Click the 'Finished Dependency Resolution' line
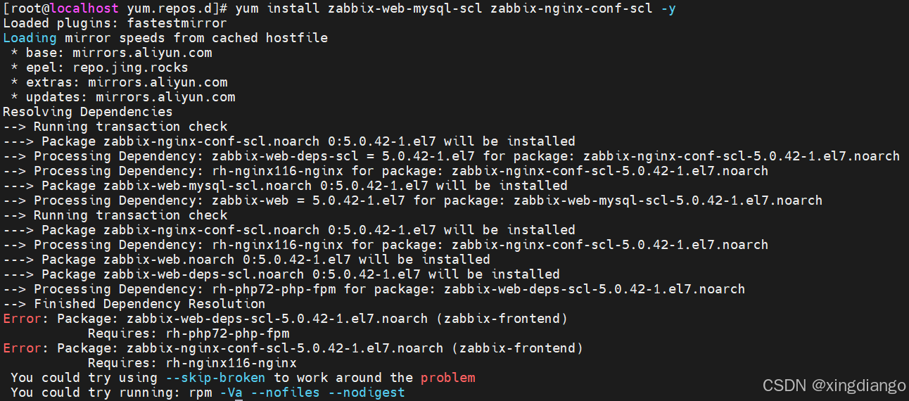This screenshot has width=909, height=401. [134, 304]
